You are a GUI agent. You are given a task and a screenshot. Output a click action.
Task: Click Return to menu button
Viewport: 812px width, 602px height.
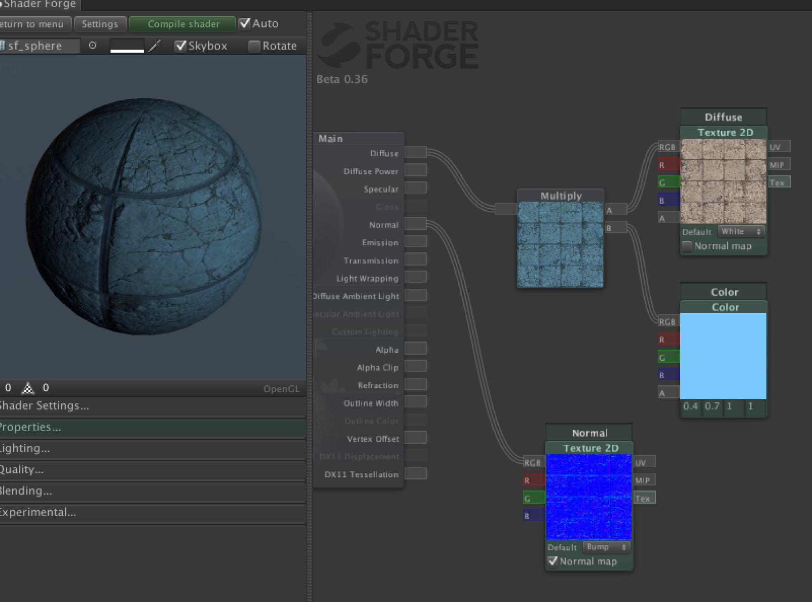[34, 24]
